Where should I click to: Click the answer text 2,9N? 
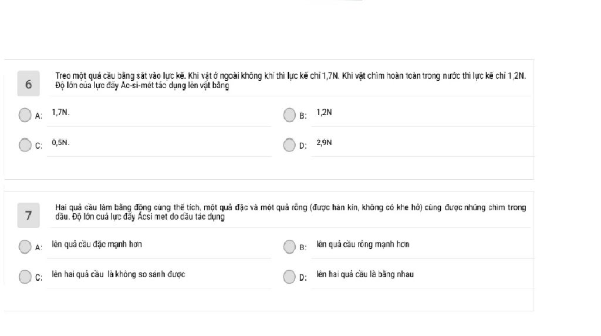pyautogui.click(x=324, y=142)
